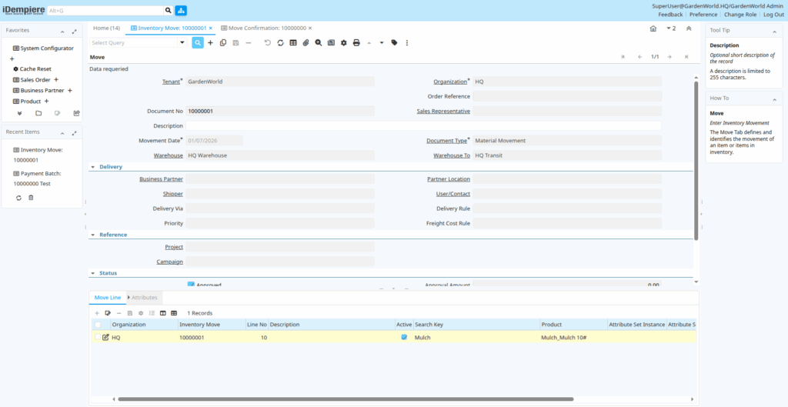Collapse the Status field group
This screenshot has width=788, height=407.
pos(93,273)
